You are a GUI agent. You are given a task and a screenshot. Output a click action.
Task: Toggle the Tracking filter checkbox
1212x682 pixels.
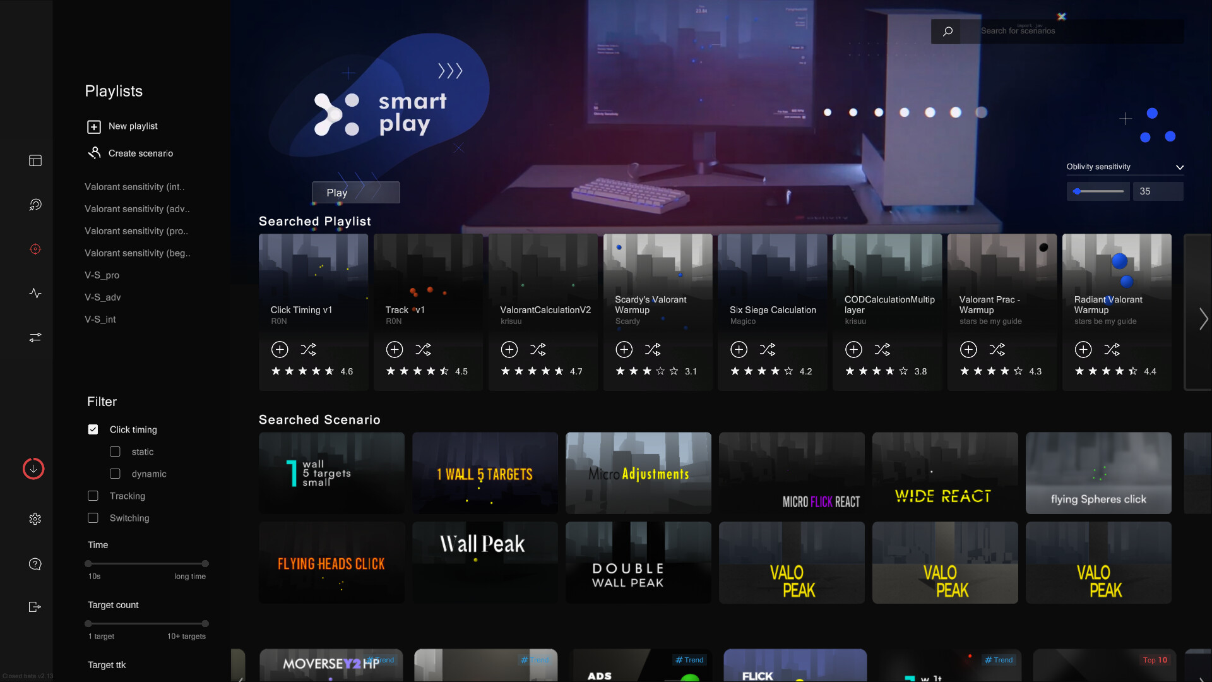(x=93, y=496)
